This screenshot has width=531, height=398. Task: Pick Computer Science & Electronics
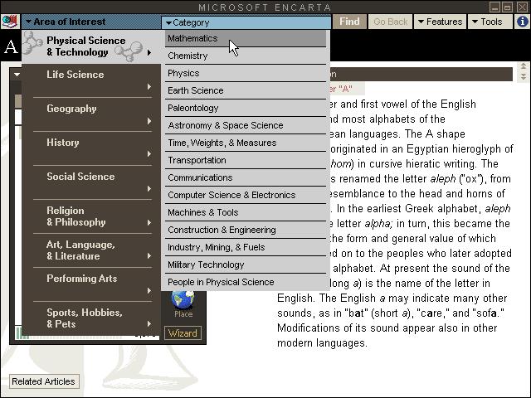point(246,195)
